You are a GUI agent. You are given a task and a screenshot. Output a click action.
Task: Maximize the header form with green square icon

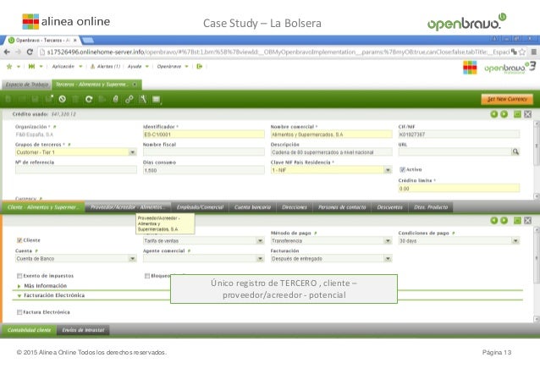[x=517, y=114]
